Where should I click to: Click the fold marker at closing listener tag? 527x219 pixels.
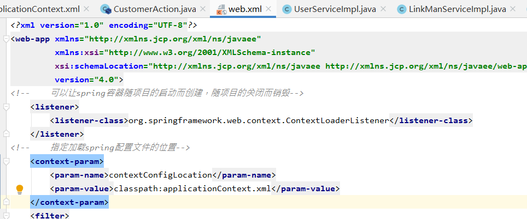click(x=5, y=134)
